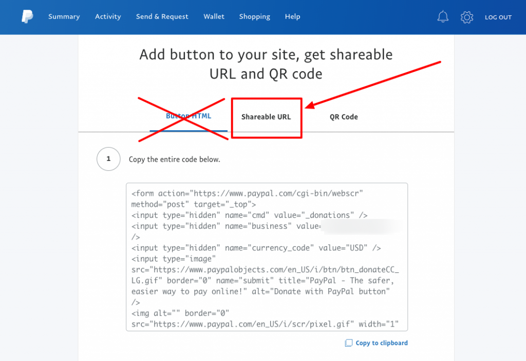The width and height of the screenshot is (526, 361).
Task: Click the clipboard icon beside Copy to clipboard
Action: (x=348, y=343)
